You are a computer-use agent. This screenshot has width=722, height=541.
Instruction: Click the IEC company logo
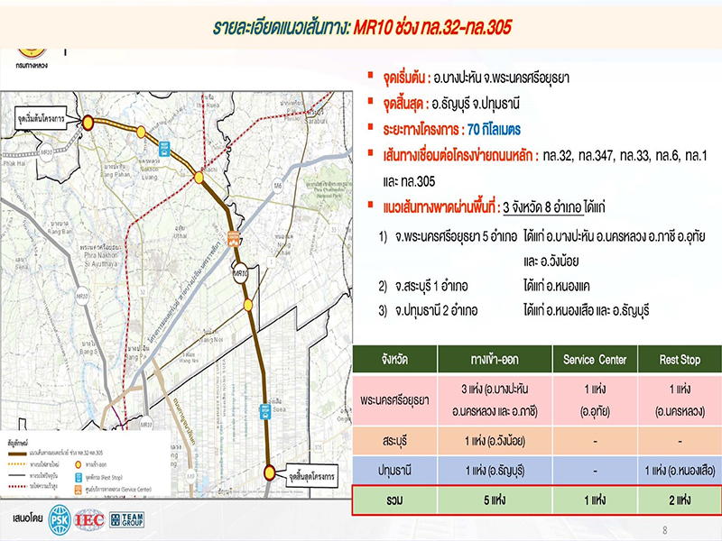coord(89,519)
